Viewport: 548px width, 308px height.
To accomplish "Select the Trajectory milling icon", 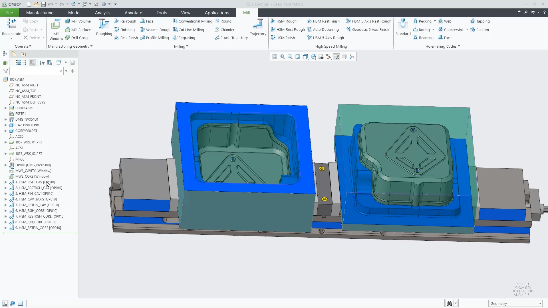I will (258, 27).
